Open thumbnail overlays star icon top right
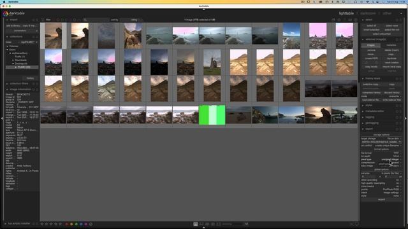This screenshot has width=408, height=229. (339, 20)
